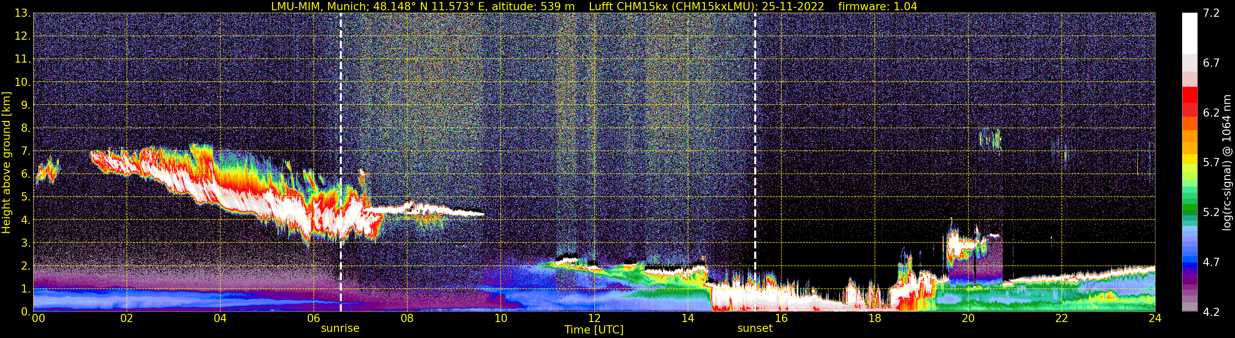Click the height-axis tick label 4

[25, 220]
